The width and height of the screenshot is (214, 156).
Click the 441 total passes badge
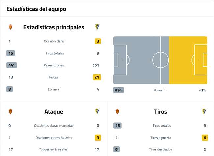[12, 65]
